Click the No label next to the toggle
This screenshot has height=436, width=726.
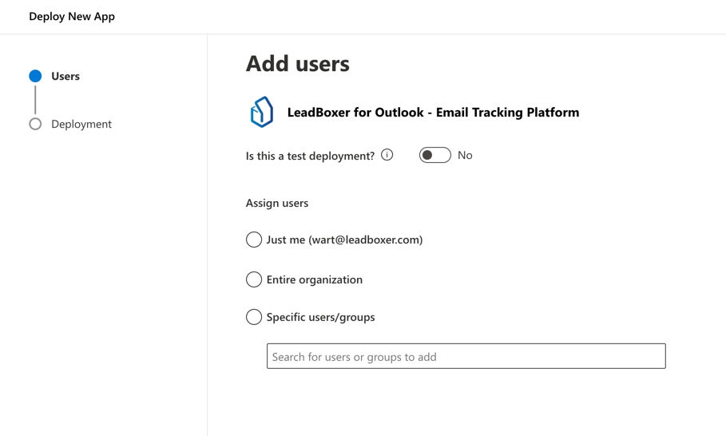(x=465, y=156)
